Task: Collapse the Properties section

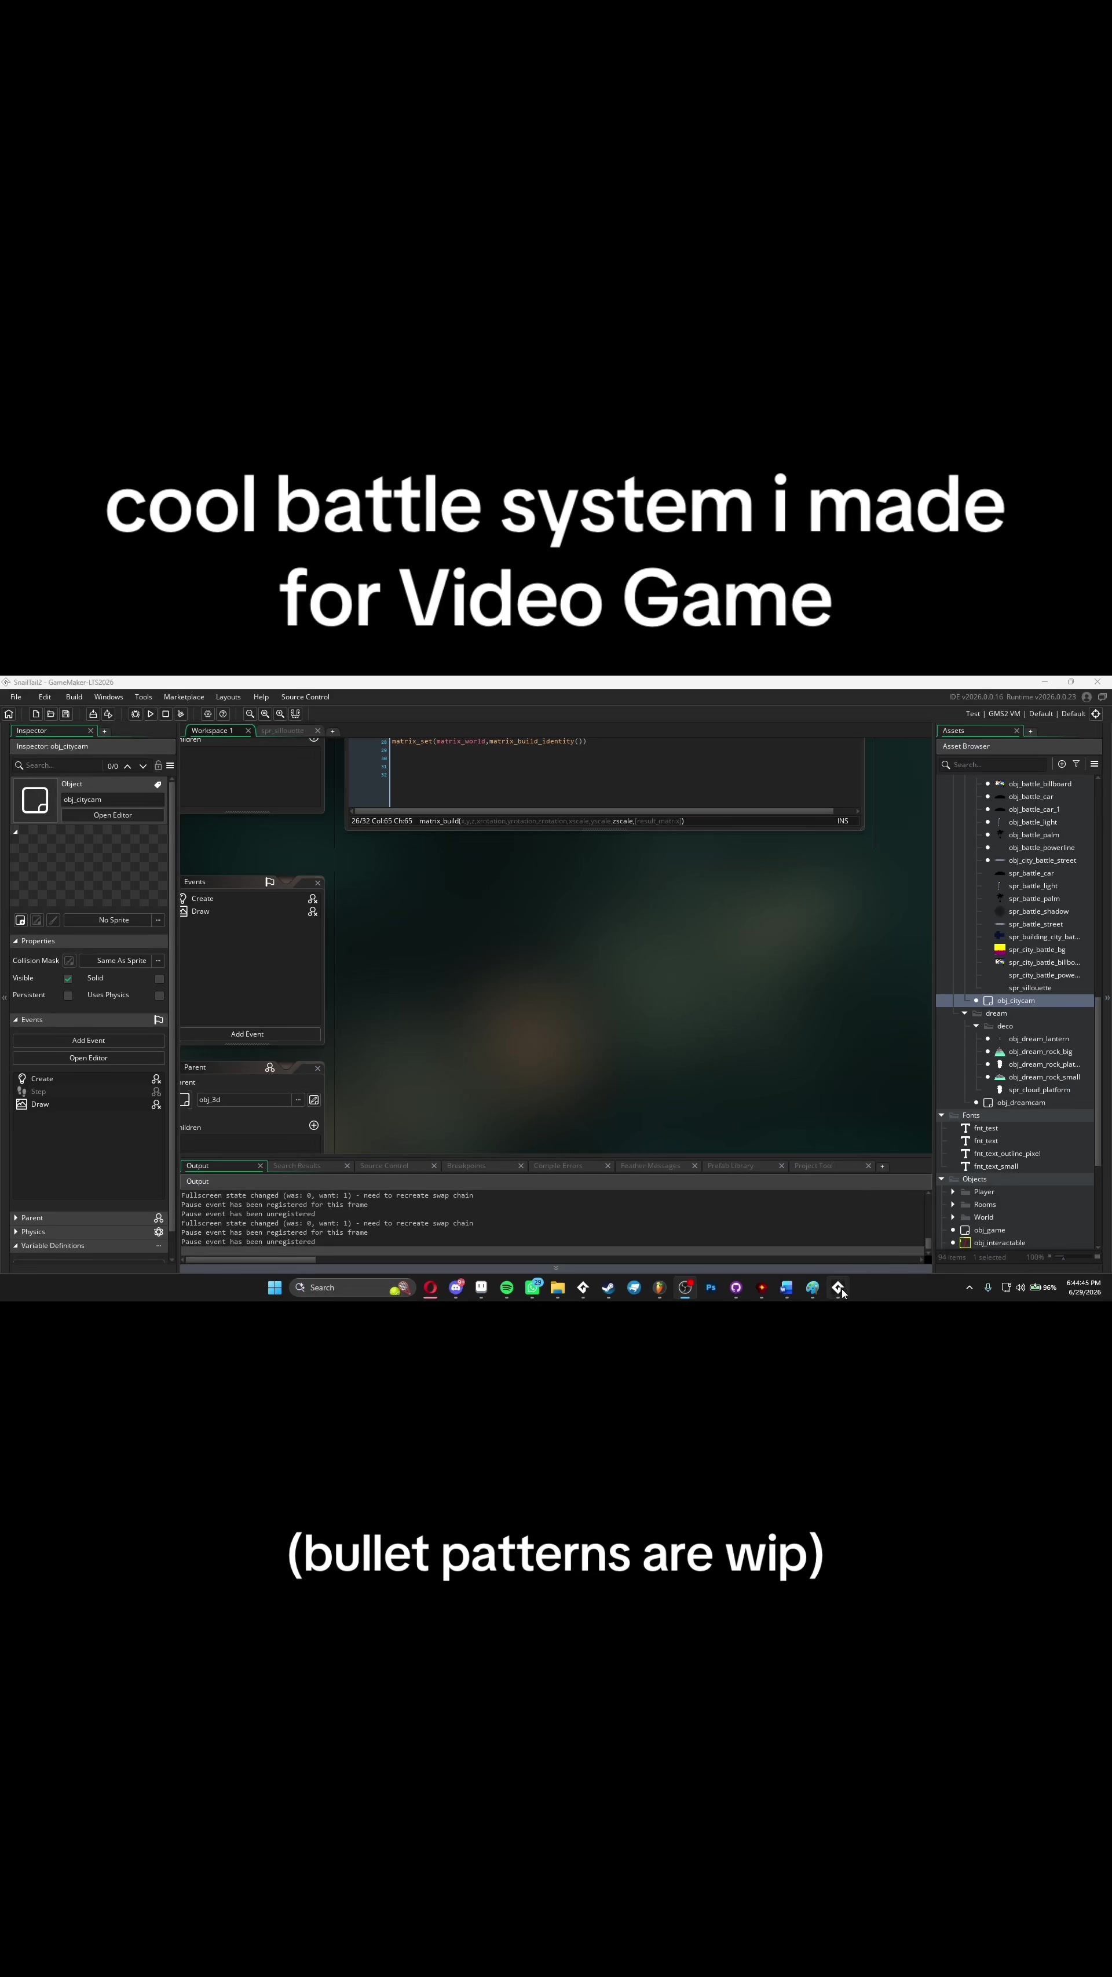Action: tap(15, 941)
